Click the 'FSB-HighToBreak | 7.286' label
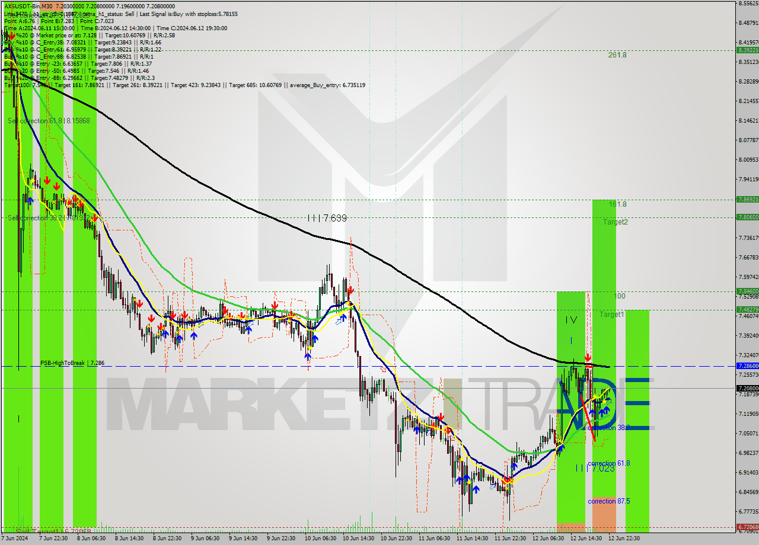The width and height of the screenshot is (759, 545). pos(72,362)
